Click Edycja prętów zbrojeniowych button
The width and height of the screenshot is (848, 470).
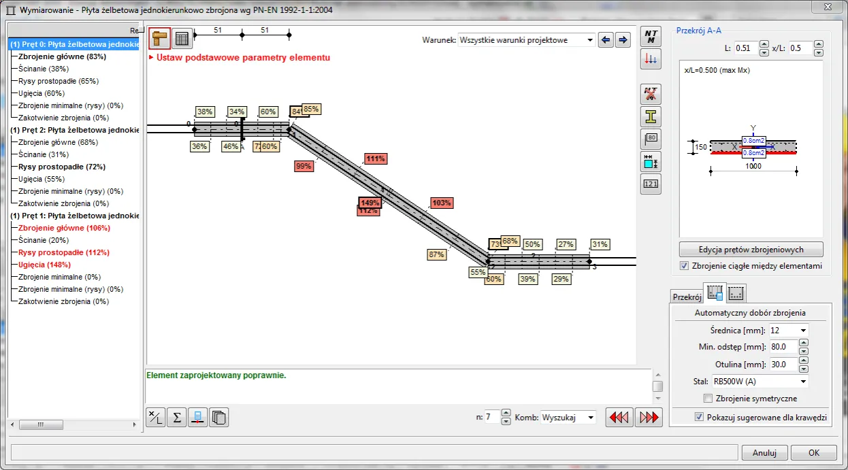[751, 249]
